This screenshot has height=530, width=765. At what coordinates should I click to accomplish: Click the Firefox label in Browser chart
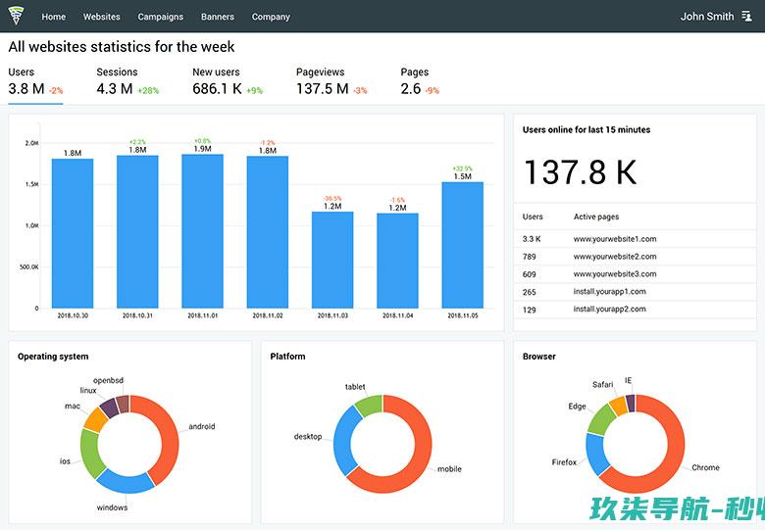tap(564, 462)
